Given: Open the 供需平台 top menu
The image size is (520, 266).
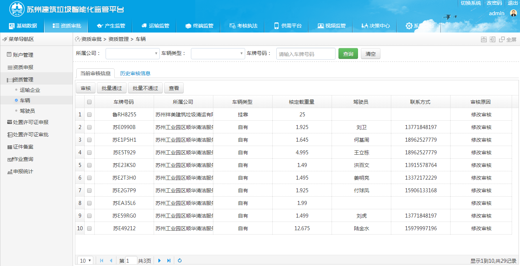Looking at the screenshot, I should [287, 26].
